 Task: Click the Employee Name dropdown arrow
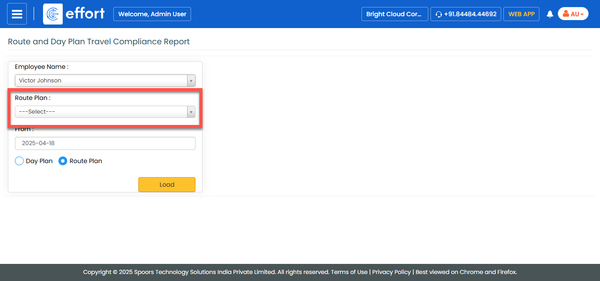pos(191,81)
